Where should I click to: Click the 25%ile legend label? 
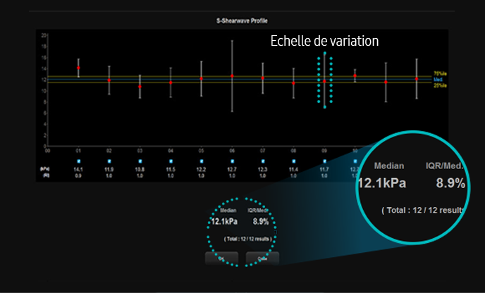[x=439, y=86]
